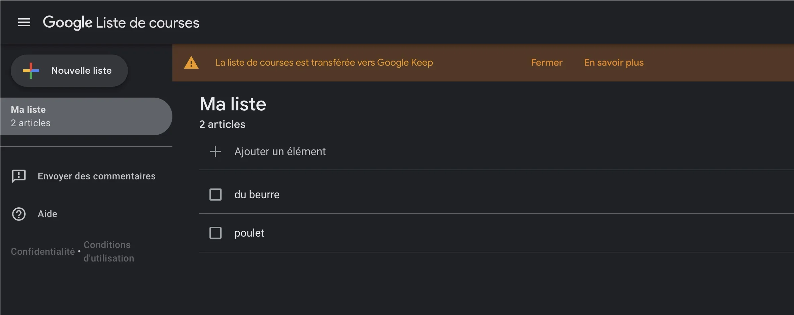Click the feedback speech bubble icon

point(19,176)
